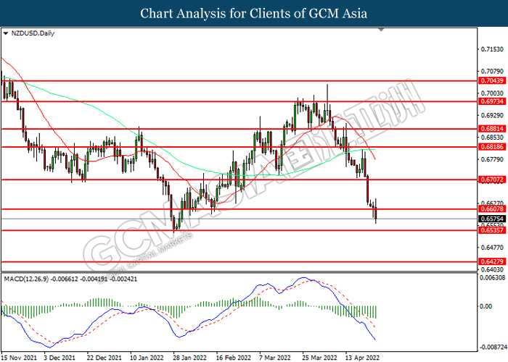Click the NZDUSD,Daily chart title text

(x=33, y=33)
